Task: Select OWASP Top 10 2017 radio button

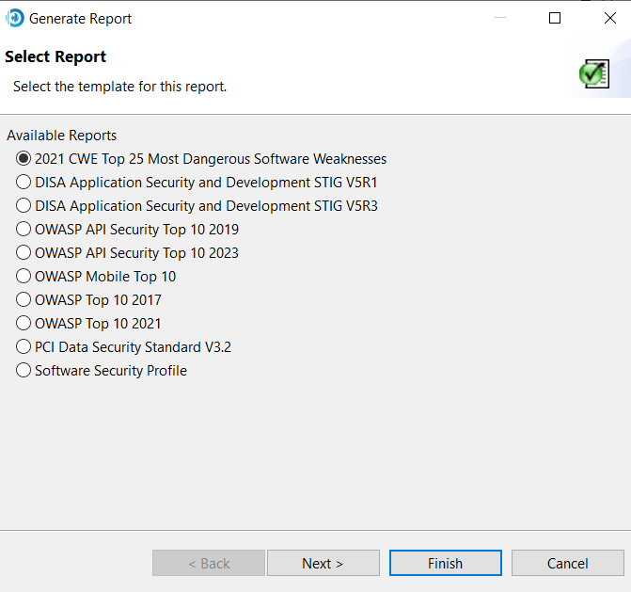Action: pos(24,300)
